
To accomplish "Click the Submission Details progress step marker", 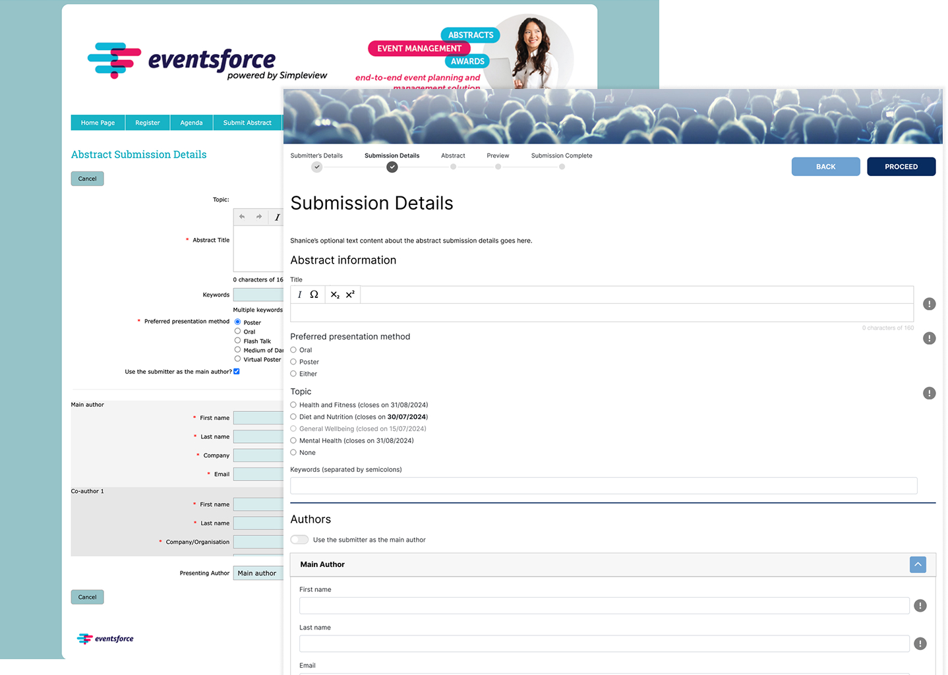I will [392, 167].
